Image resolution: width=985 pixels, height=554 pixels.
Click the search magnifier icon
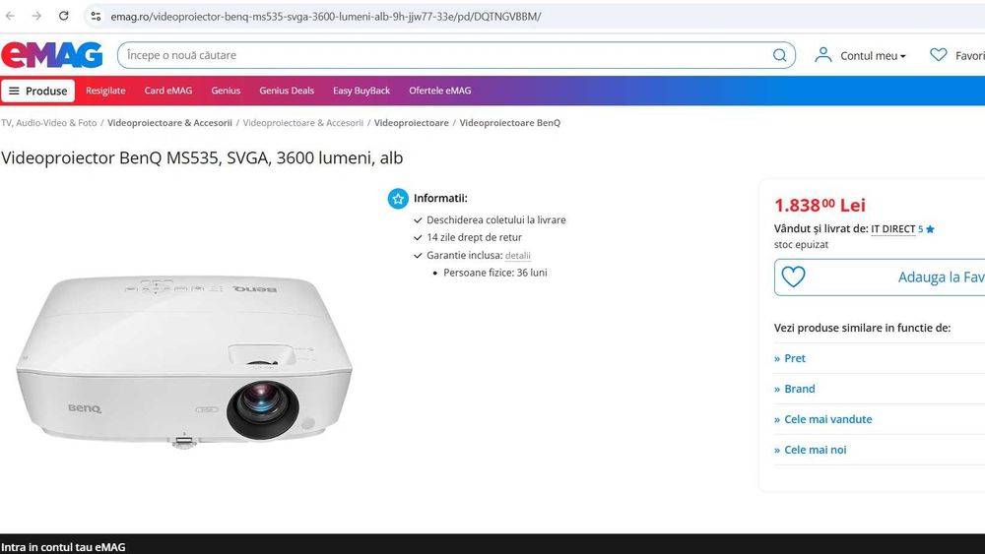tap(779, 55)
